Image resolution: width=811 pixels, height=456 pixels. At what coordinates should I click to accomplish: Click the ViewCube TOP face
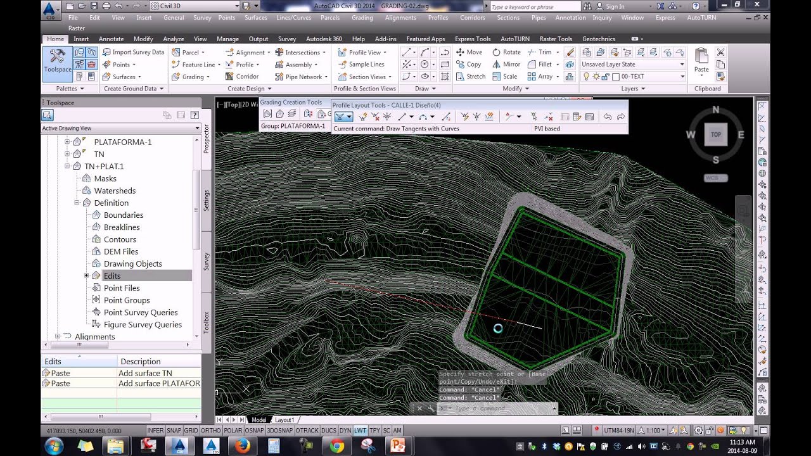tap(715, 134)
